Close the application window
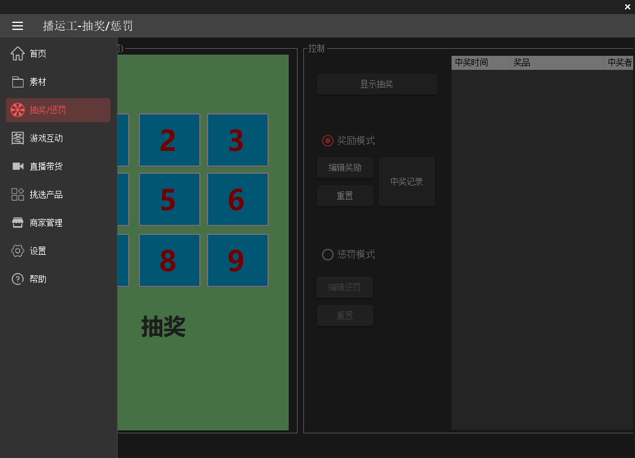The image size is (635, 458). [x=627, y=7]
